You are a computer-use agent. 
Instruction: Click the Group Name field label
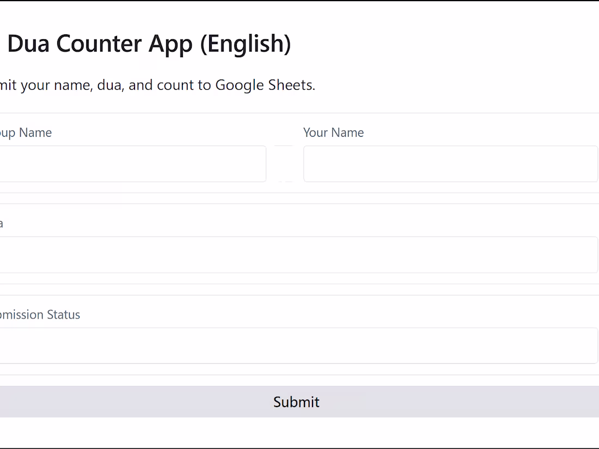[26, 132]
